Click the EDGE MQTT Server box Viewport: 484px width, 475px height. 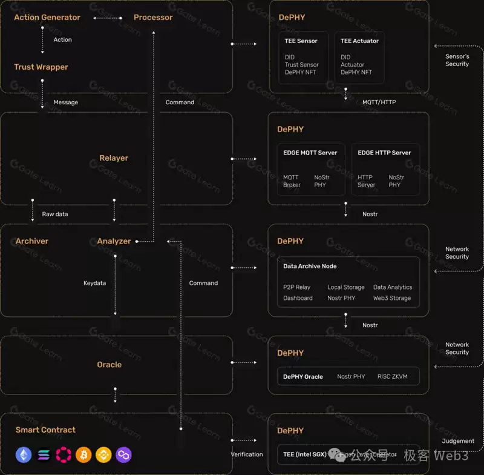tap(310, 168)
